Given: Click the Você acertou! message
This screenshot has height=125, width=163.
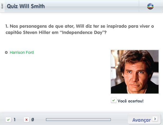Looking at the screenshot, I should [x=130, y=101].
